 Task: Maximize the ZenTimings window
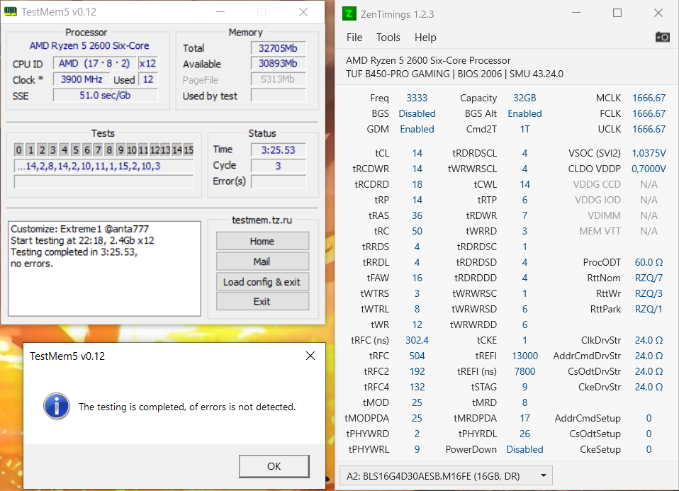(x=617, y=13)
